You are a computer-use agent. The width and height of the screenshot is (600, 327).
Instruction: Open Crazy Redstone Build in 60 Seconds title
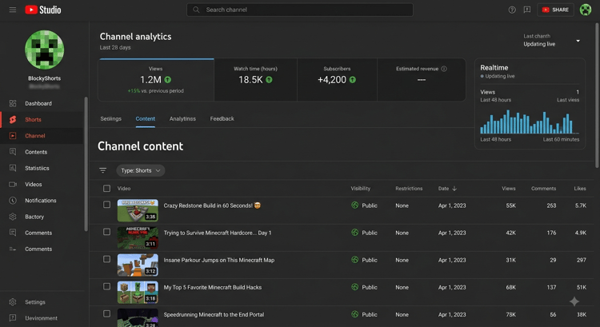(x=212, y=205)
